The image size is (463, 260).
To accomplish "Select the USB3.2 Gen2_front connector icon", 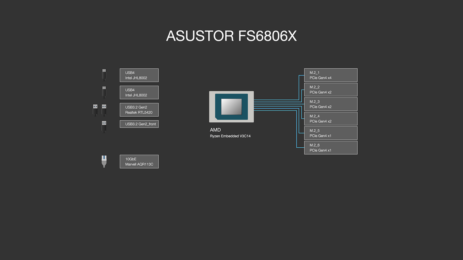I will [104, 127].
